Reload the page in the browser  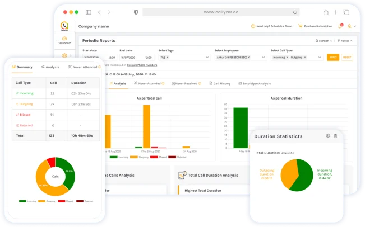(x=295, y=12)
